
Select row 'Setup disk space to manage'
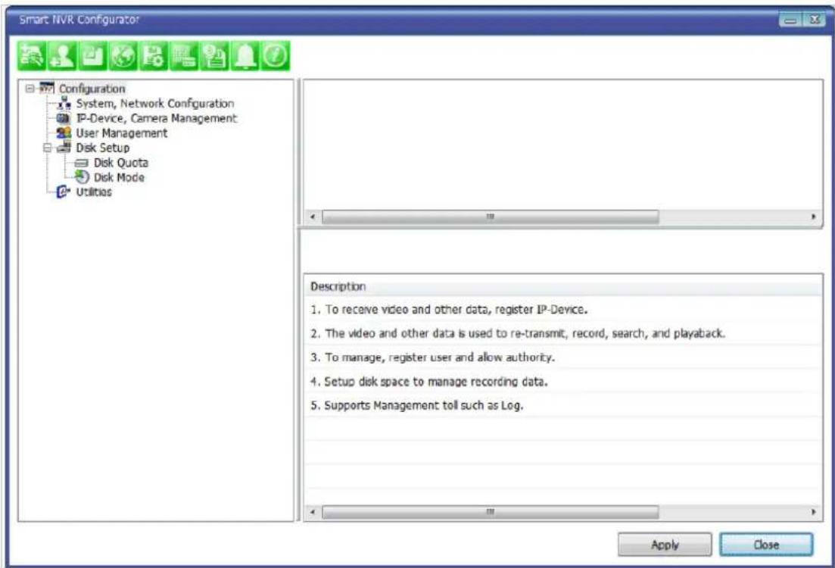[x=563, y=381]
